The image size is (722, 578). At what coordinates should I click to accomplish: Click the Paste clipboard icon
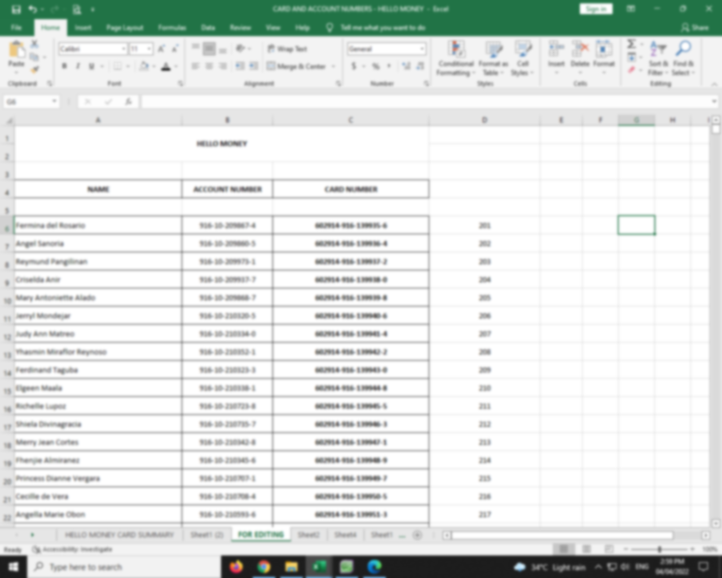point(16,52)
